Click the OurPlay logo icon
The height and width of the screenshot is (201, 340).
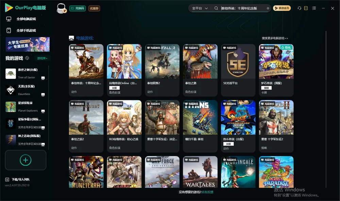[x=9, y=7]
